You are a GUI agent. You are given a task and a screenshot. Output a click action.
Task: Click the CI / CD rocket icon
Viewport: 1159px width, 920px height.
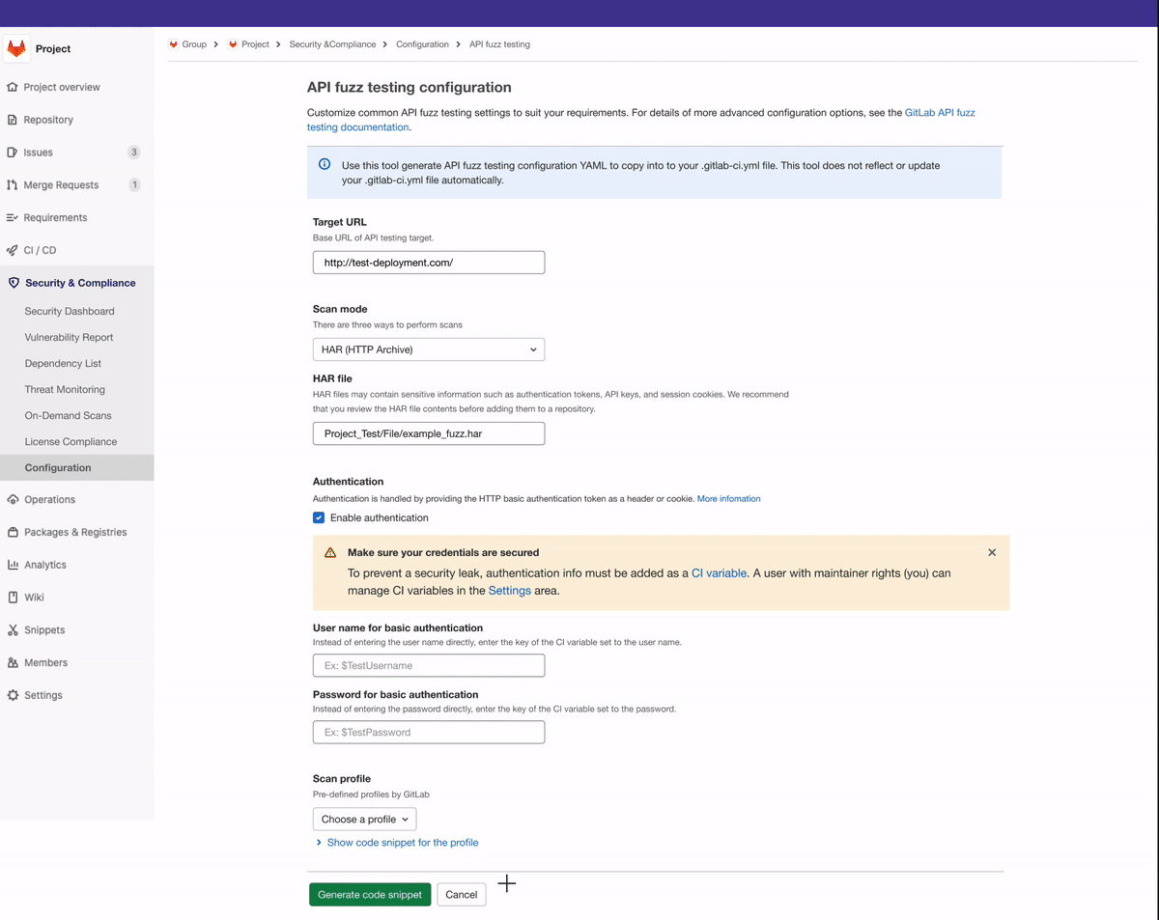(13, 250)
